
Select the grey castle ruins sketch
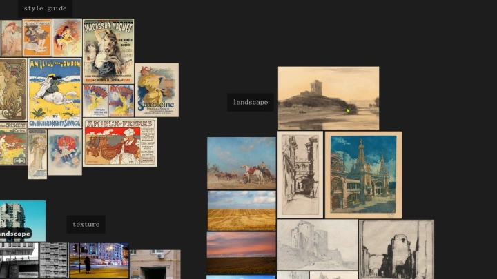318,245
